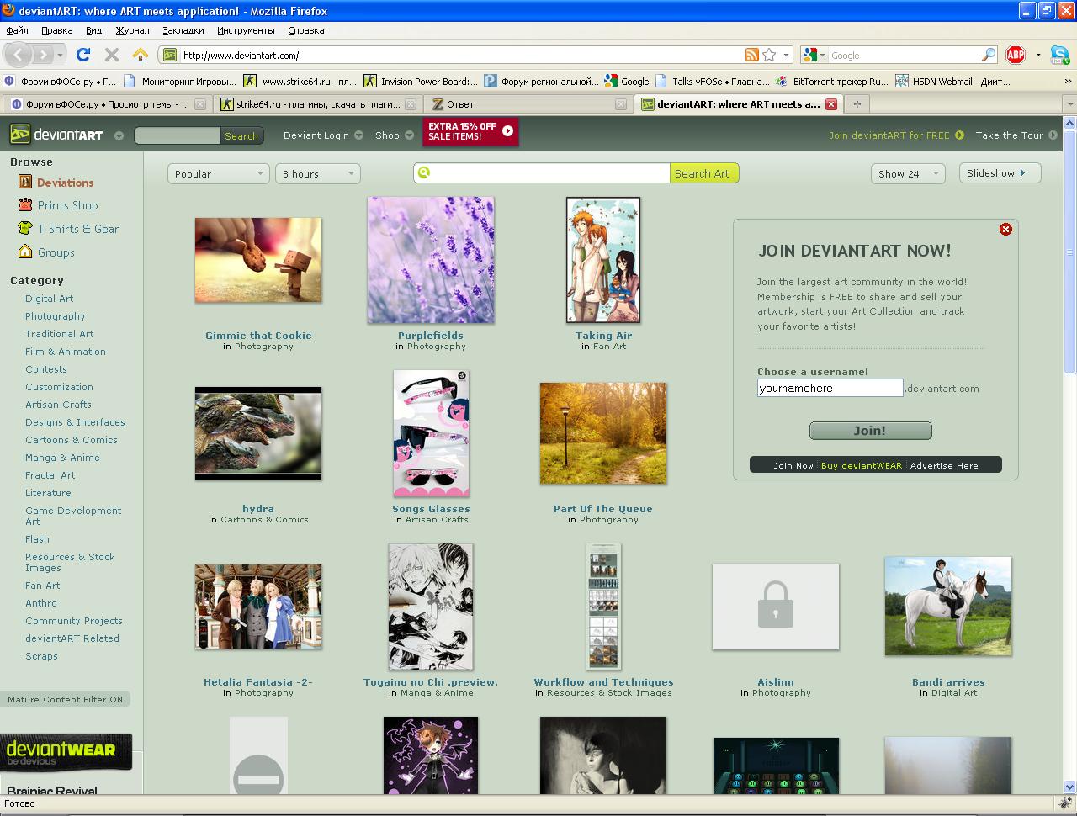Open the 8 hours timeframe dropdown

317,173
